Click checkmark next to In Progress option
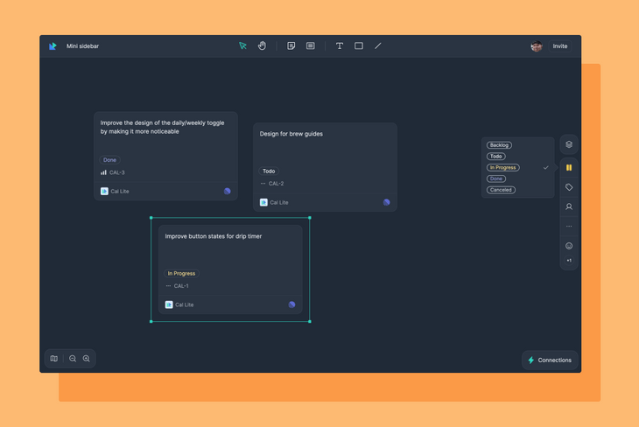This screenshot has width=639, height=427. tap(545, 167)
